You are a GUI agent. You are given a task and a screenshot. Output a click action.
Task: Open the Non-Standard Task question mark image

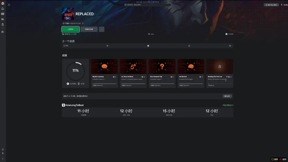point(162,67)
